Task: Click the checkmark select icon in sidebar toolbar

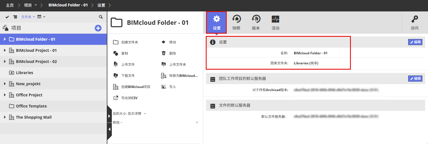Action: tap(7, 17)
